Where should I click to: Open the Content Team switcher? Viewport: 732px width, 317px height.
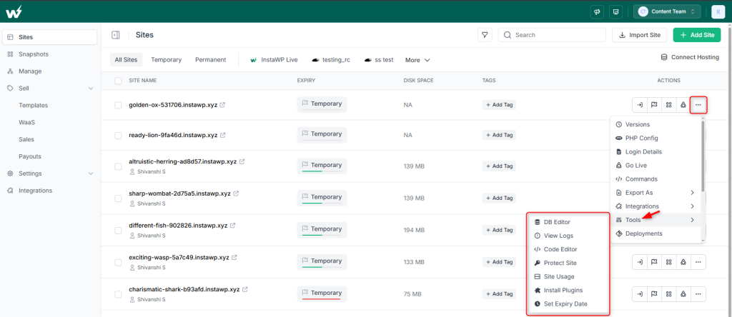coord(667,11)
